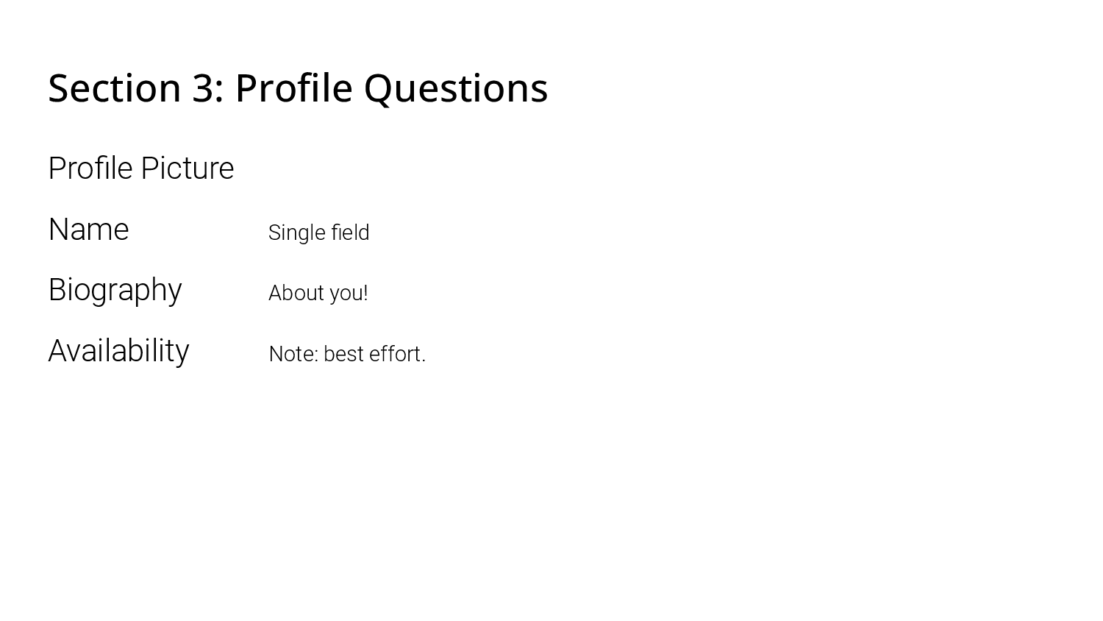Select the Availability label
Viewport: 1103px width, 621px height.
[118, 351]
